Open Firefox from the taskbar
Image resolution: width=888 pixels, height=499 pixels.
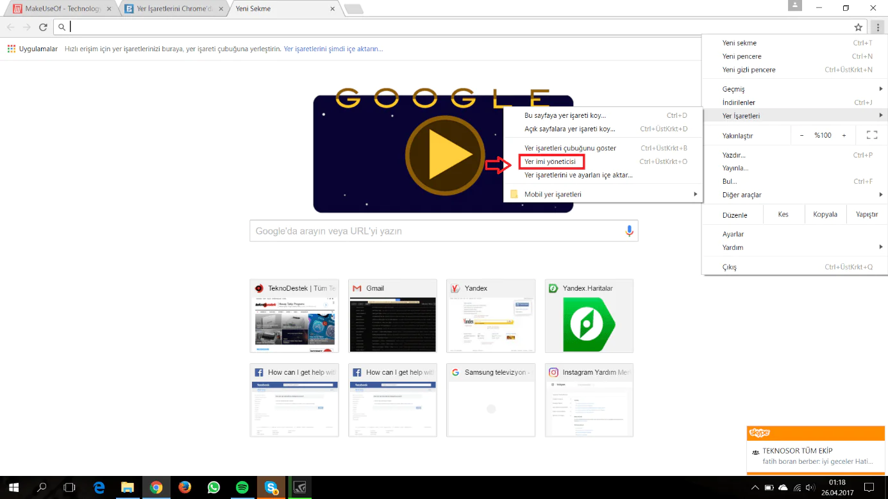(185, 487)
